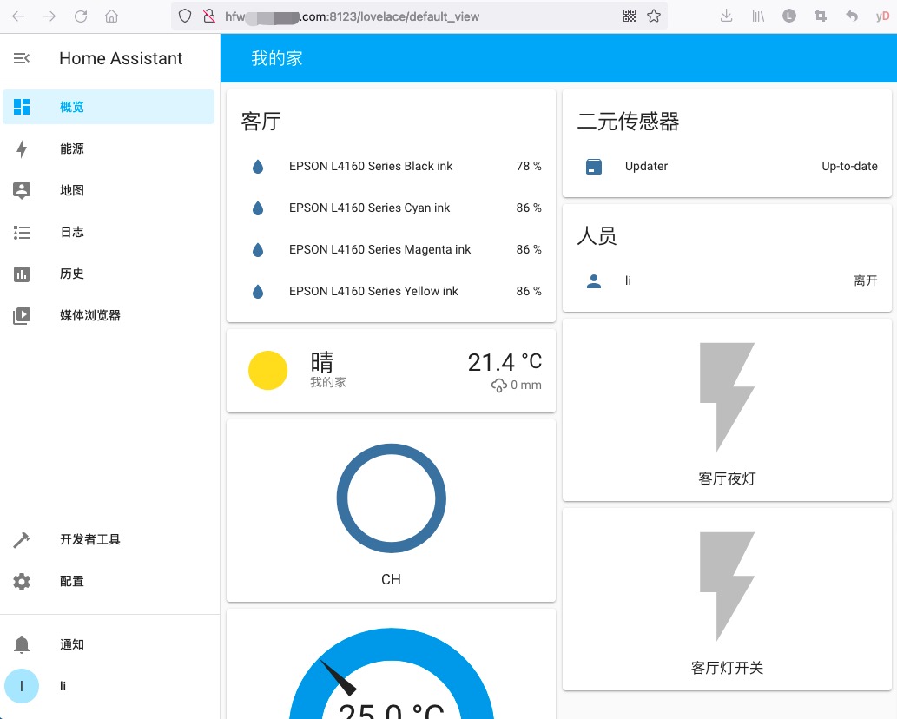
Task: Click the CH label under the circle
Action: [x=392, y=579]
